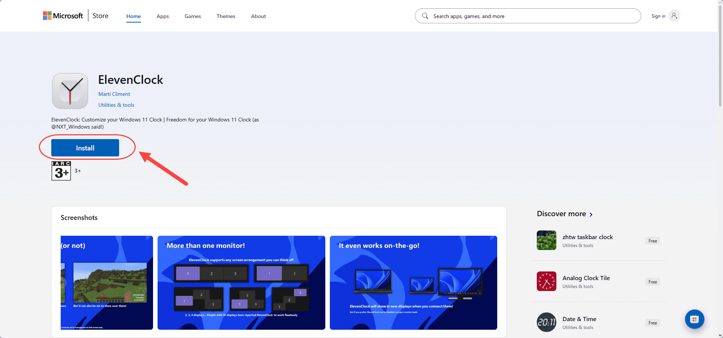Open the Store home link
This screenshot has width=723, height=338.
point(100,16)
